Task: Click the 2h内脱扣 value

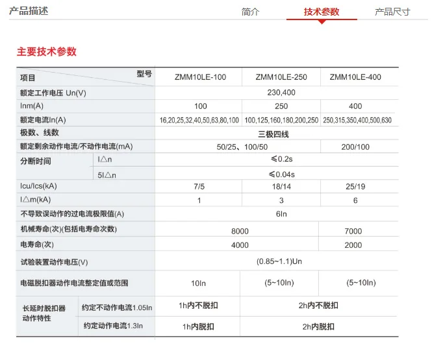Action: pyautogui.click(x=318, y=327)
